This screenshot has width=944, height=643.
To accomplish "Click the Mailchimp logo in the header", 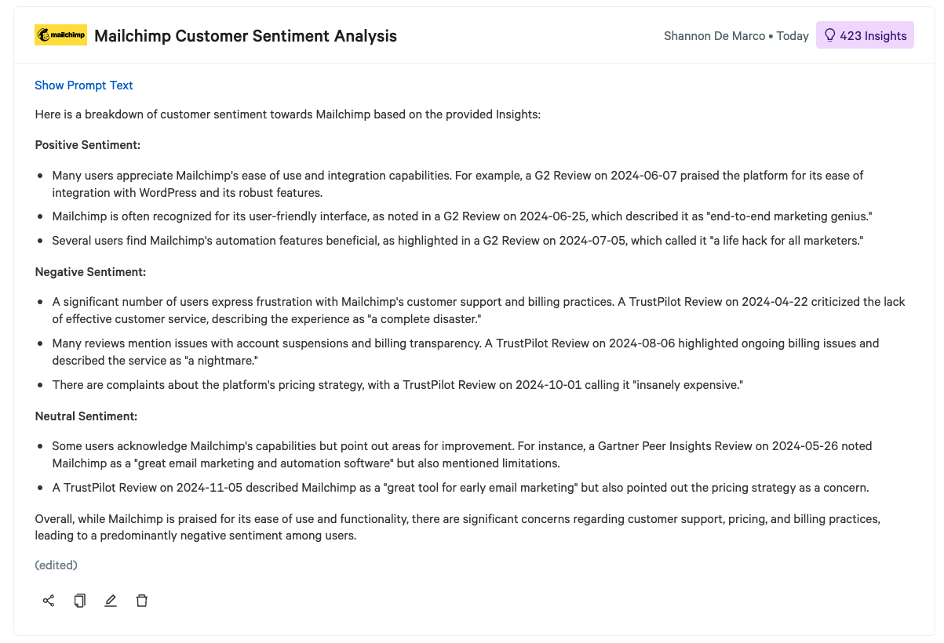I will [x=60, y=35].
